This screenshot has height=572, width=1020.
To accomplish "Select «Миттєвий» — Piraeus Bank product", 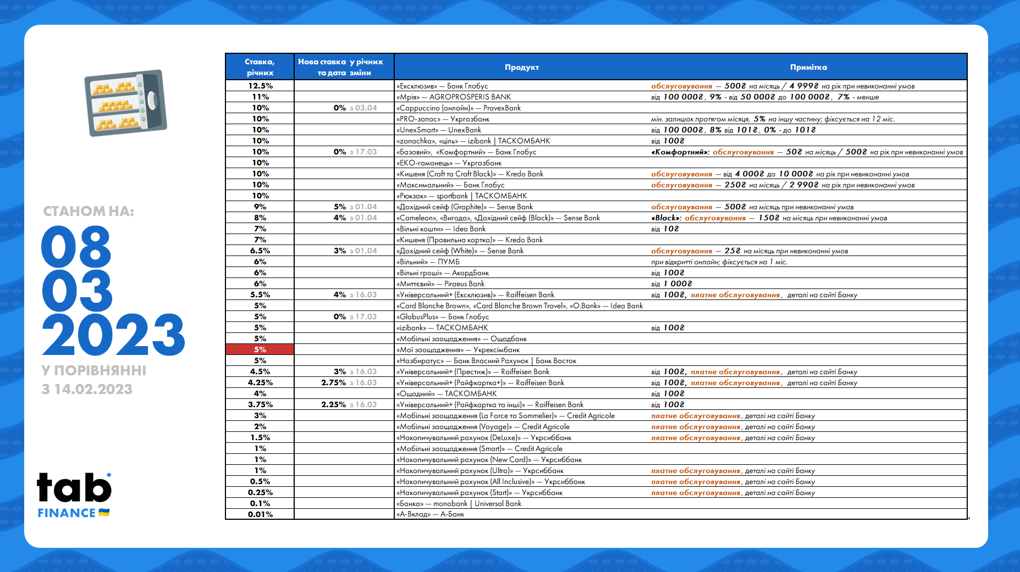I will pyautogui.click(x=440, y=284).
